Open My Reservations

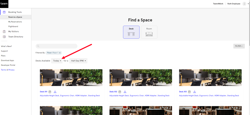[15, 22]
